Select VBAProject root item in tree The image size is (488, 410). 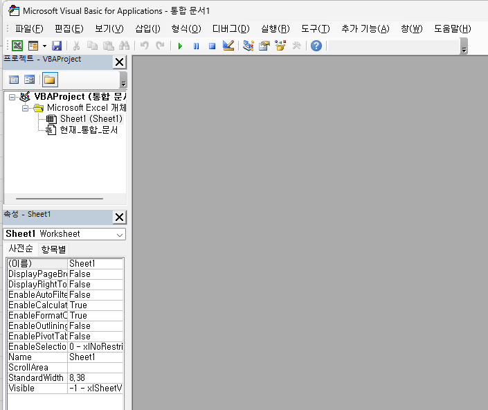coord(80,97)
